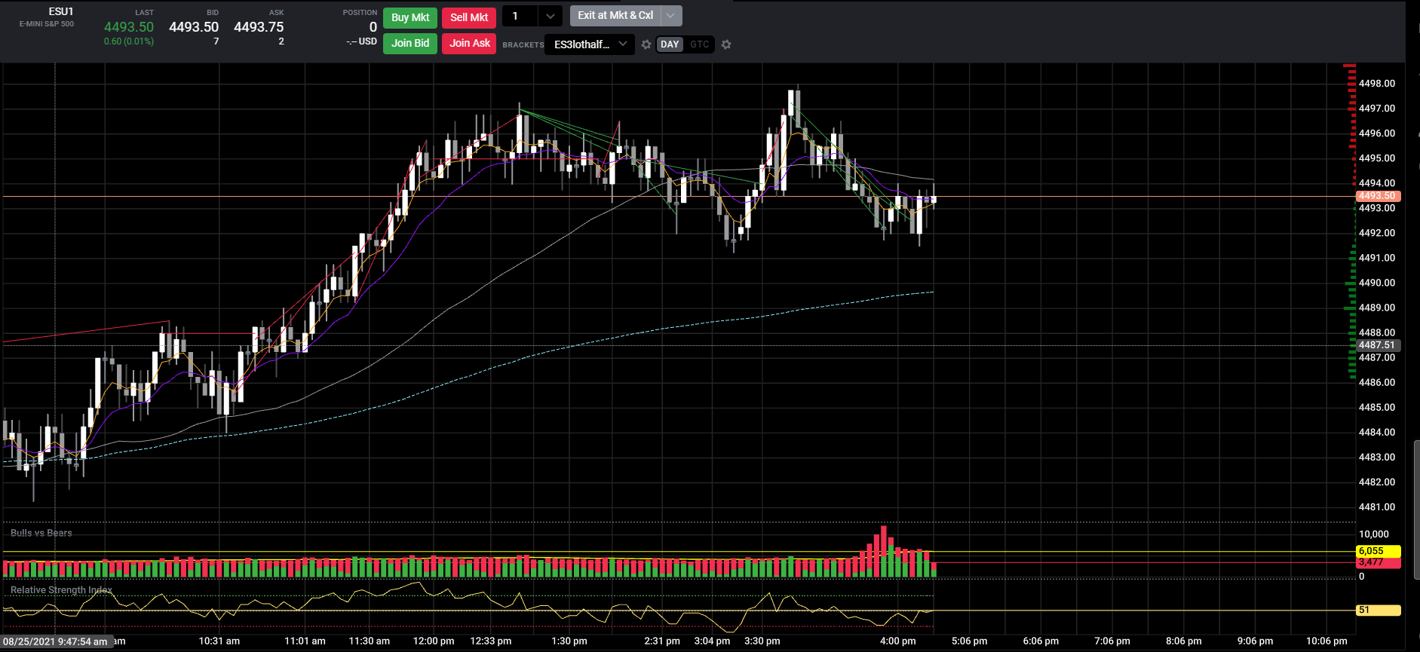Switch order duration to GTC
The width and height of the screenshot is (1420, 652).
tap(700, 44)
